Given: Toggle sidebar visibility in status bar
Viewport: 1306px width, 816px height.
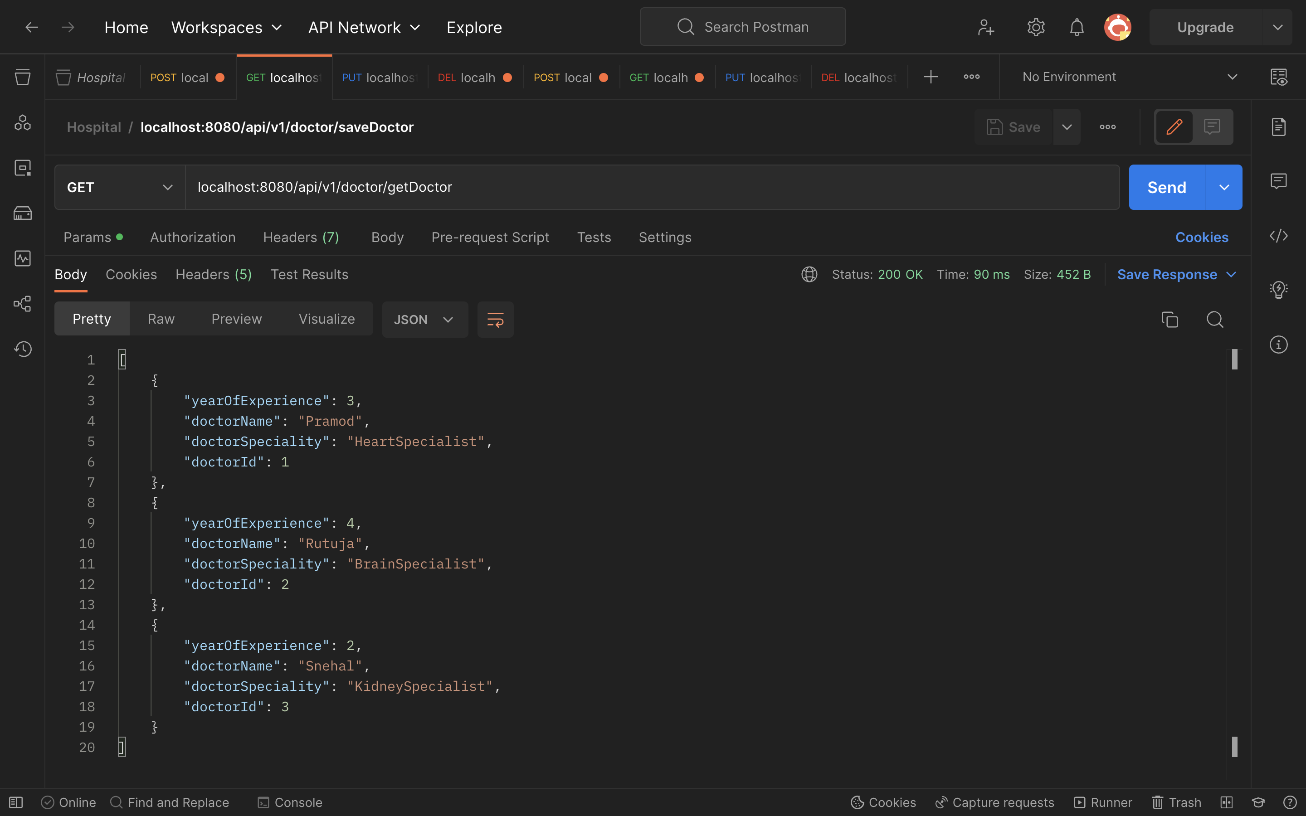Looking at the screenshot, I should (x=16, y=802).
